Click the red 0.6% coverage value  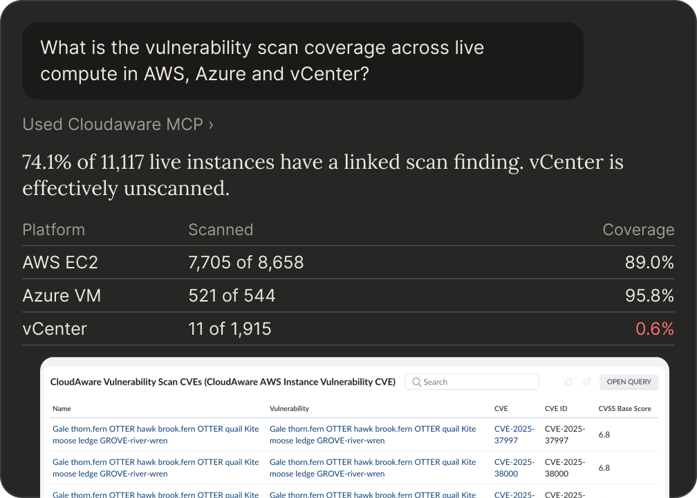click(x=655, y=329)
